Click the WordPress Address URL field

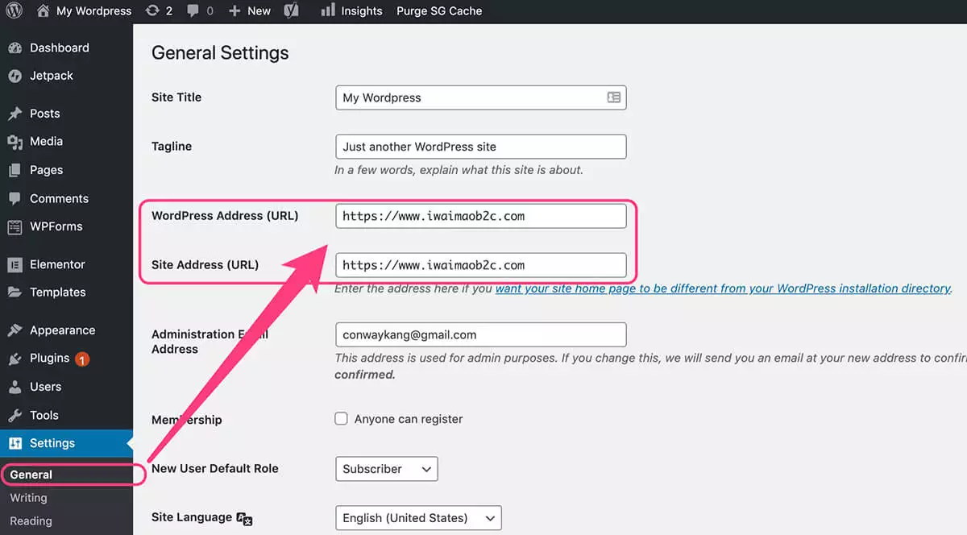480,216
